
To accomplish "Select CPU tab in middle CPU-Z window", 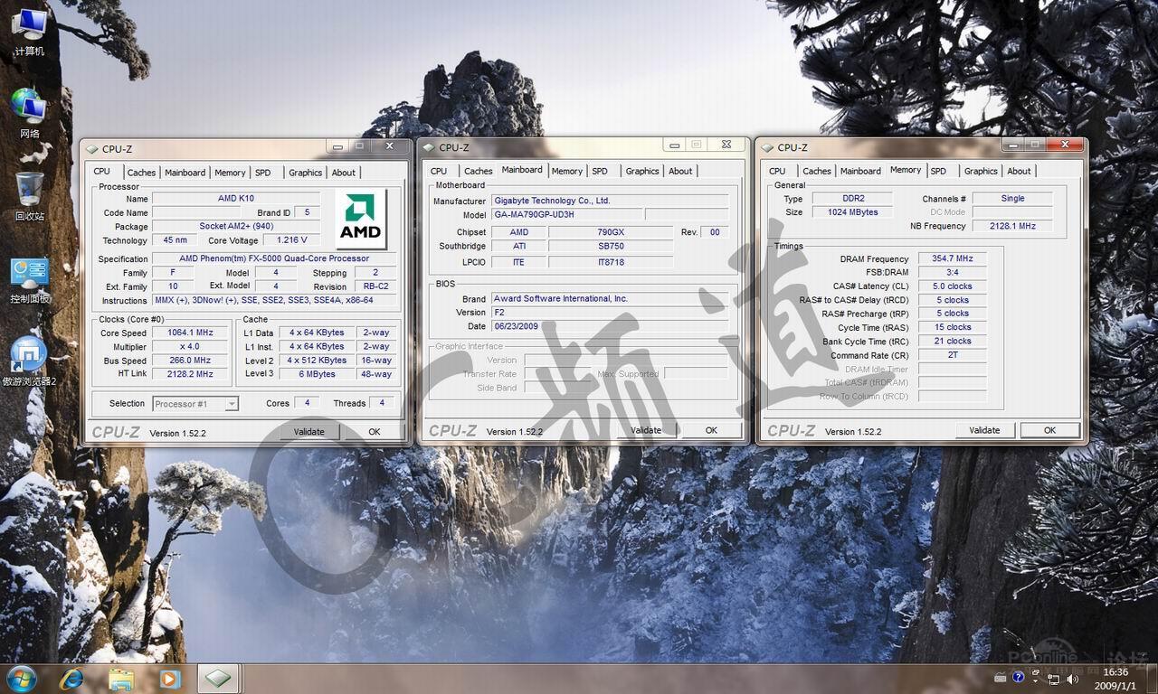I will click(x=439, y=171).
